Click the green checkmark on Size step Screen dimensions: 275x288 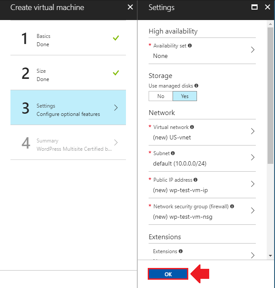(x=116, y=73)
